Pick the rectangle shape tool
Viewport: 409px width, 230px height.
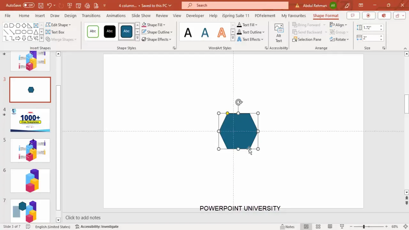pos(18,32)
